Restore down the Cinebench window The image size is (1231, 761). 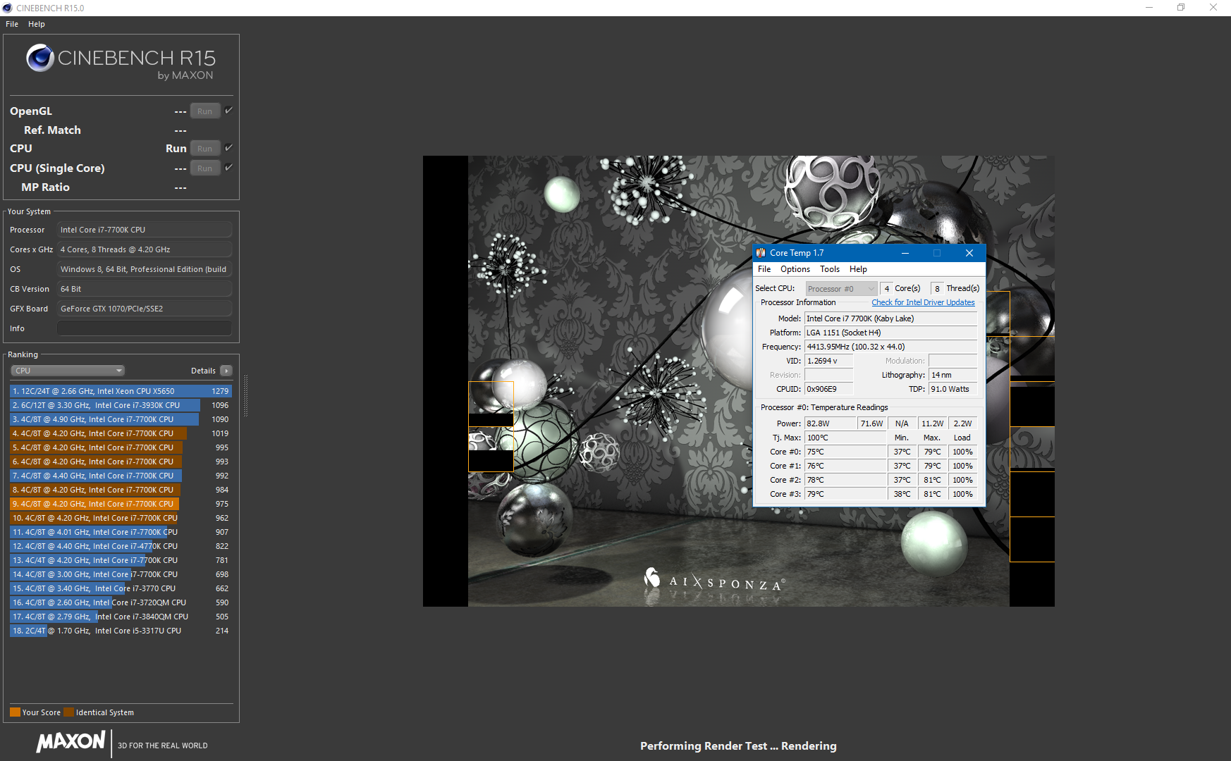(x=1181, y=8)
